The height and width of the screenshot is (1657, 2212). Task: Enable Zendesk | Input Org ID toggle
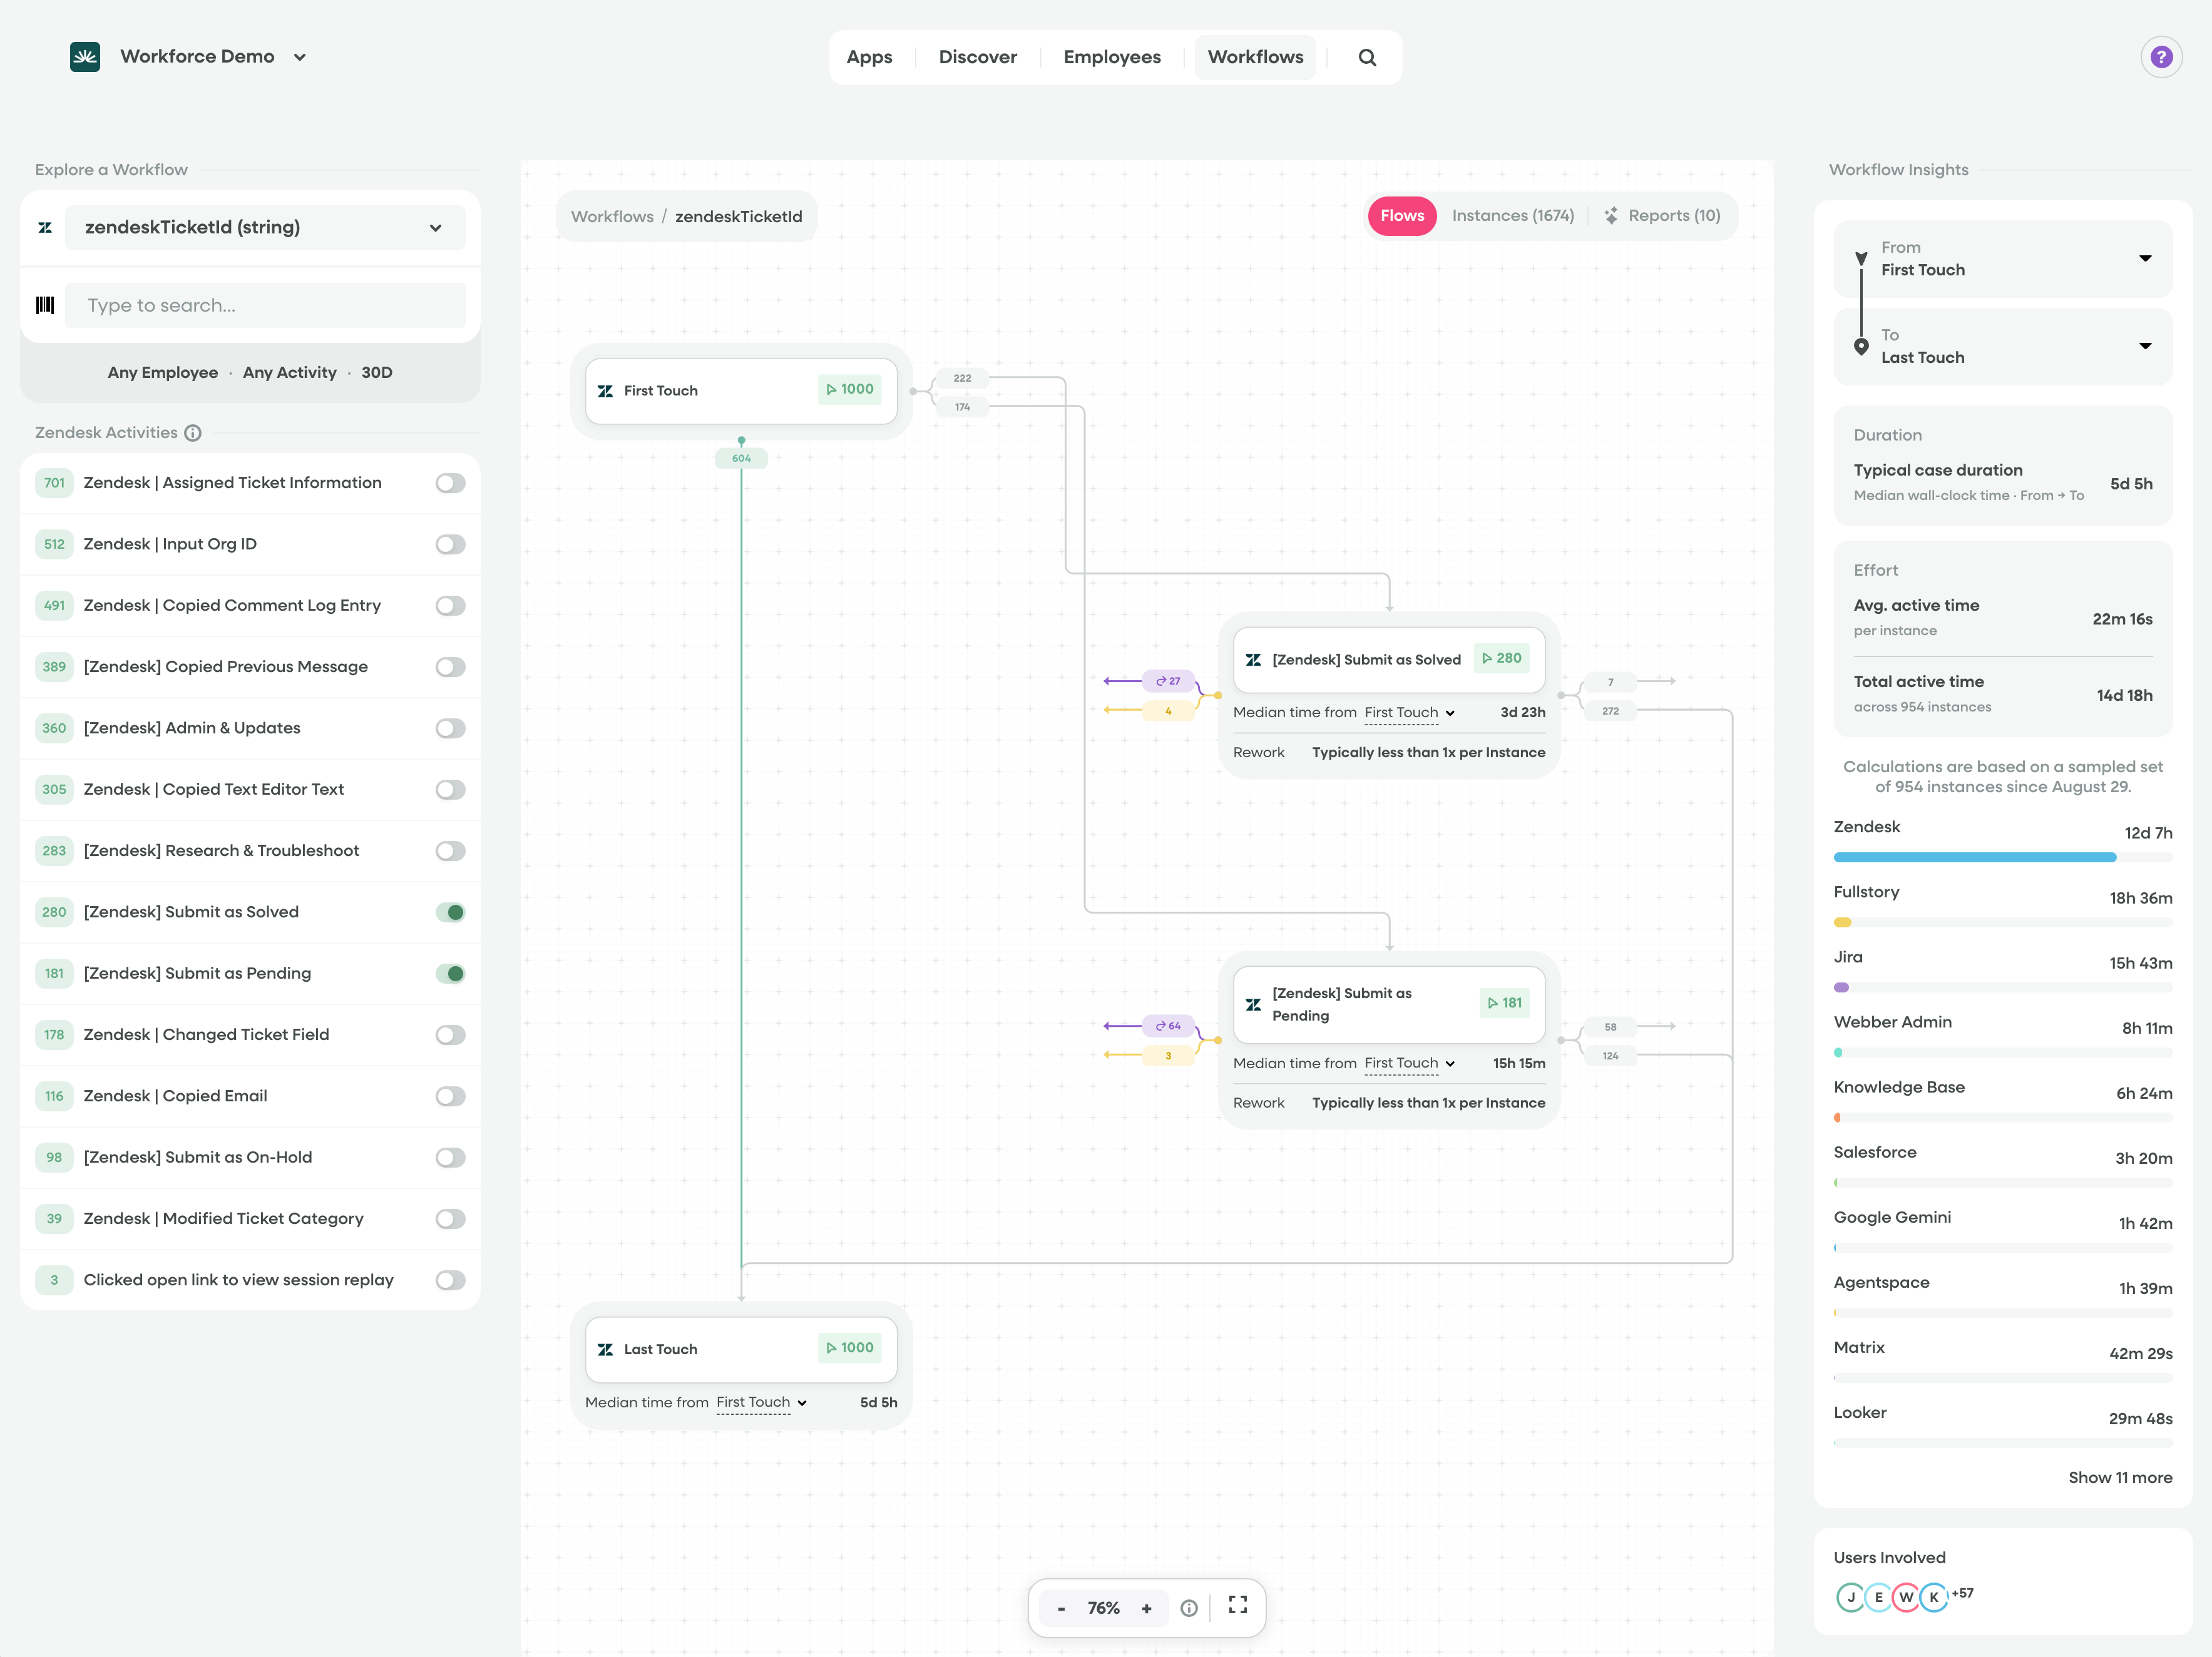[450, 544]
